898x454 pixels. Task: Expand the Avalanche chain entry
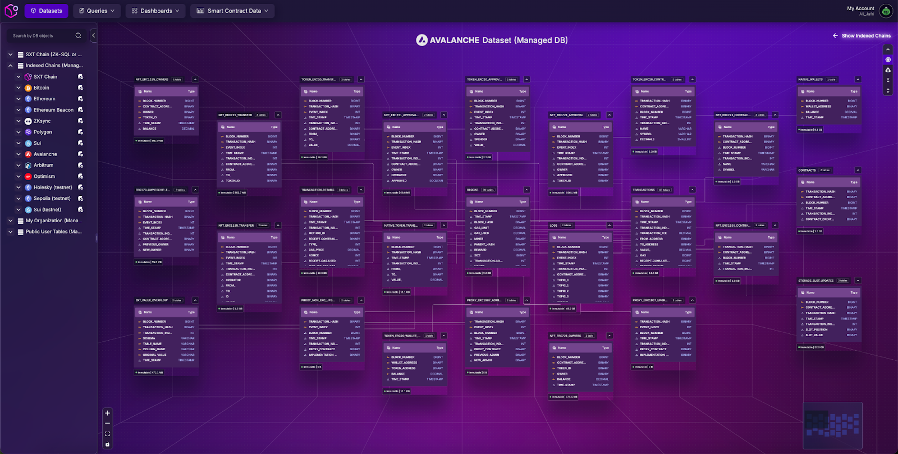tap(19, 154)
